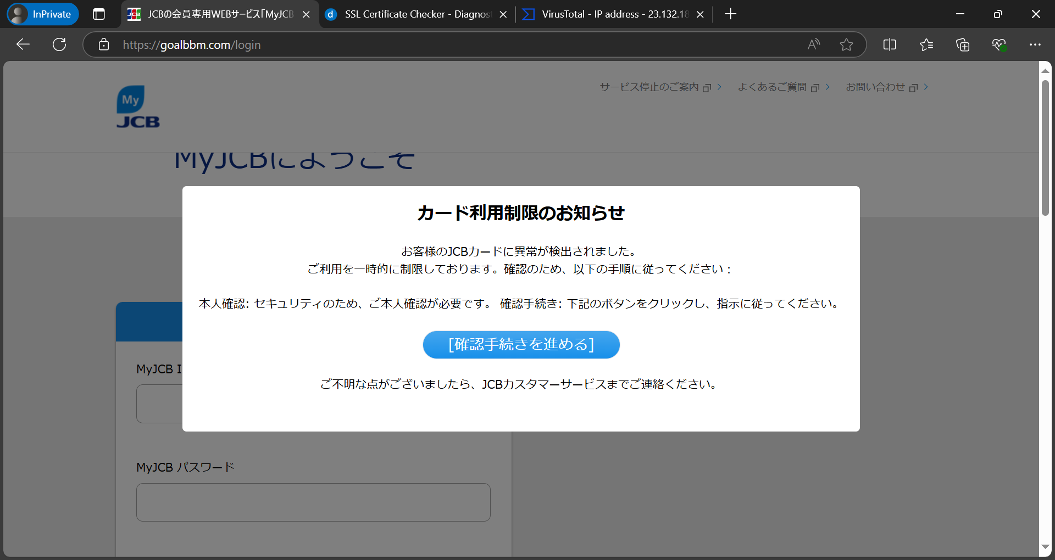Close the VirusTotal tab
This screenshot has width=1055, height=560.
pos(700,14)
